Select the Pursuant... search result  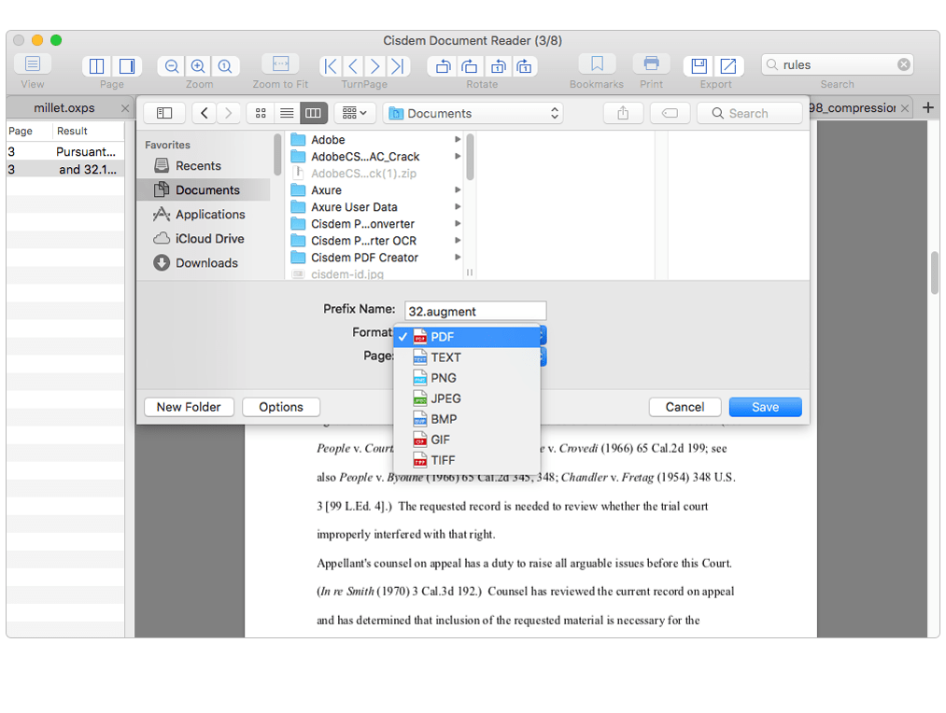click(x=65, y=151)
